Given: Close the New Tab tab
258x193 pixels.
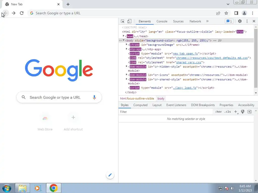Looking at the screenshot, I should click(x=58, y=4).
